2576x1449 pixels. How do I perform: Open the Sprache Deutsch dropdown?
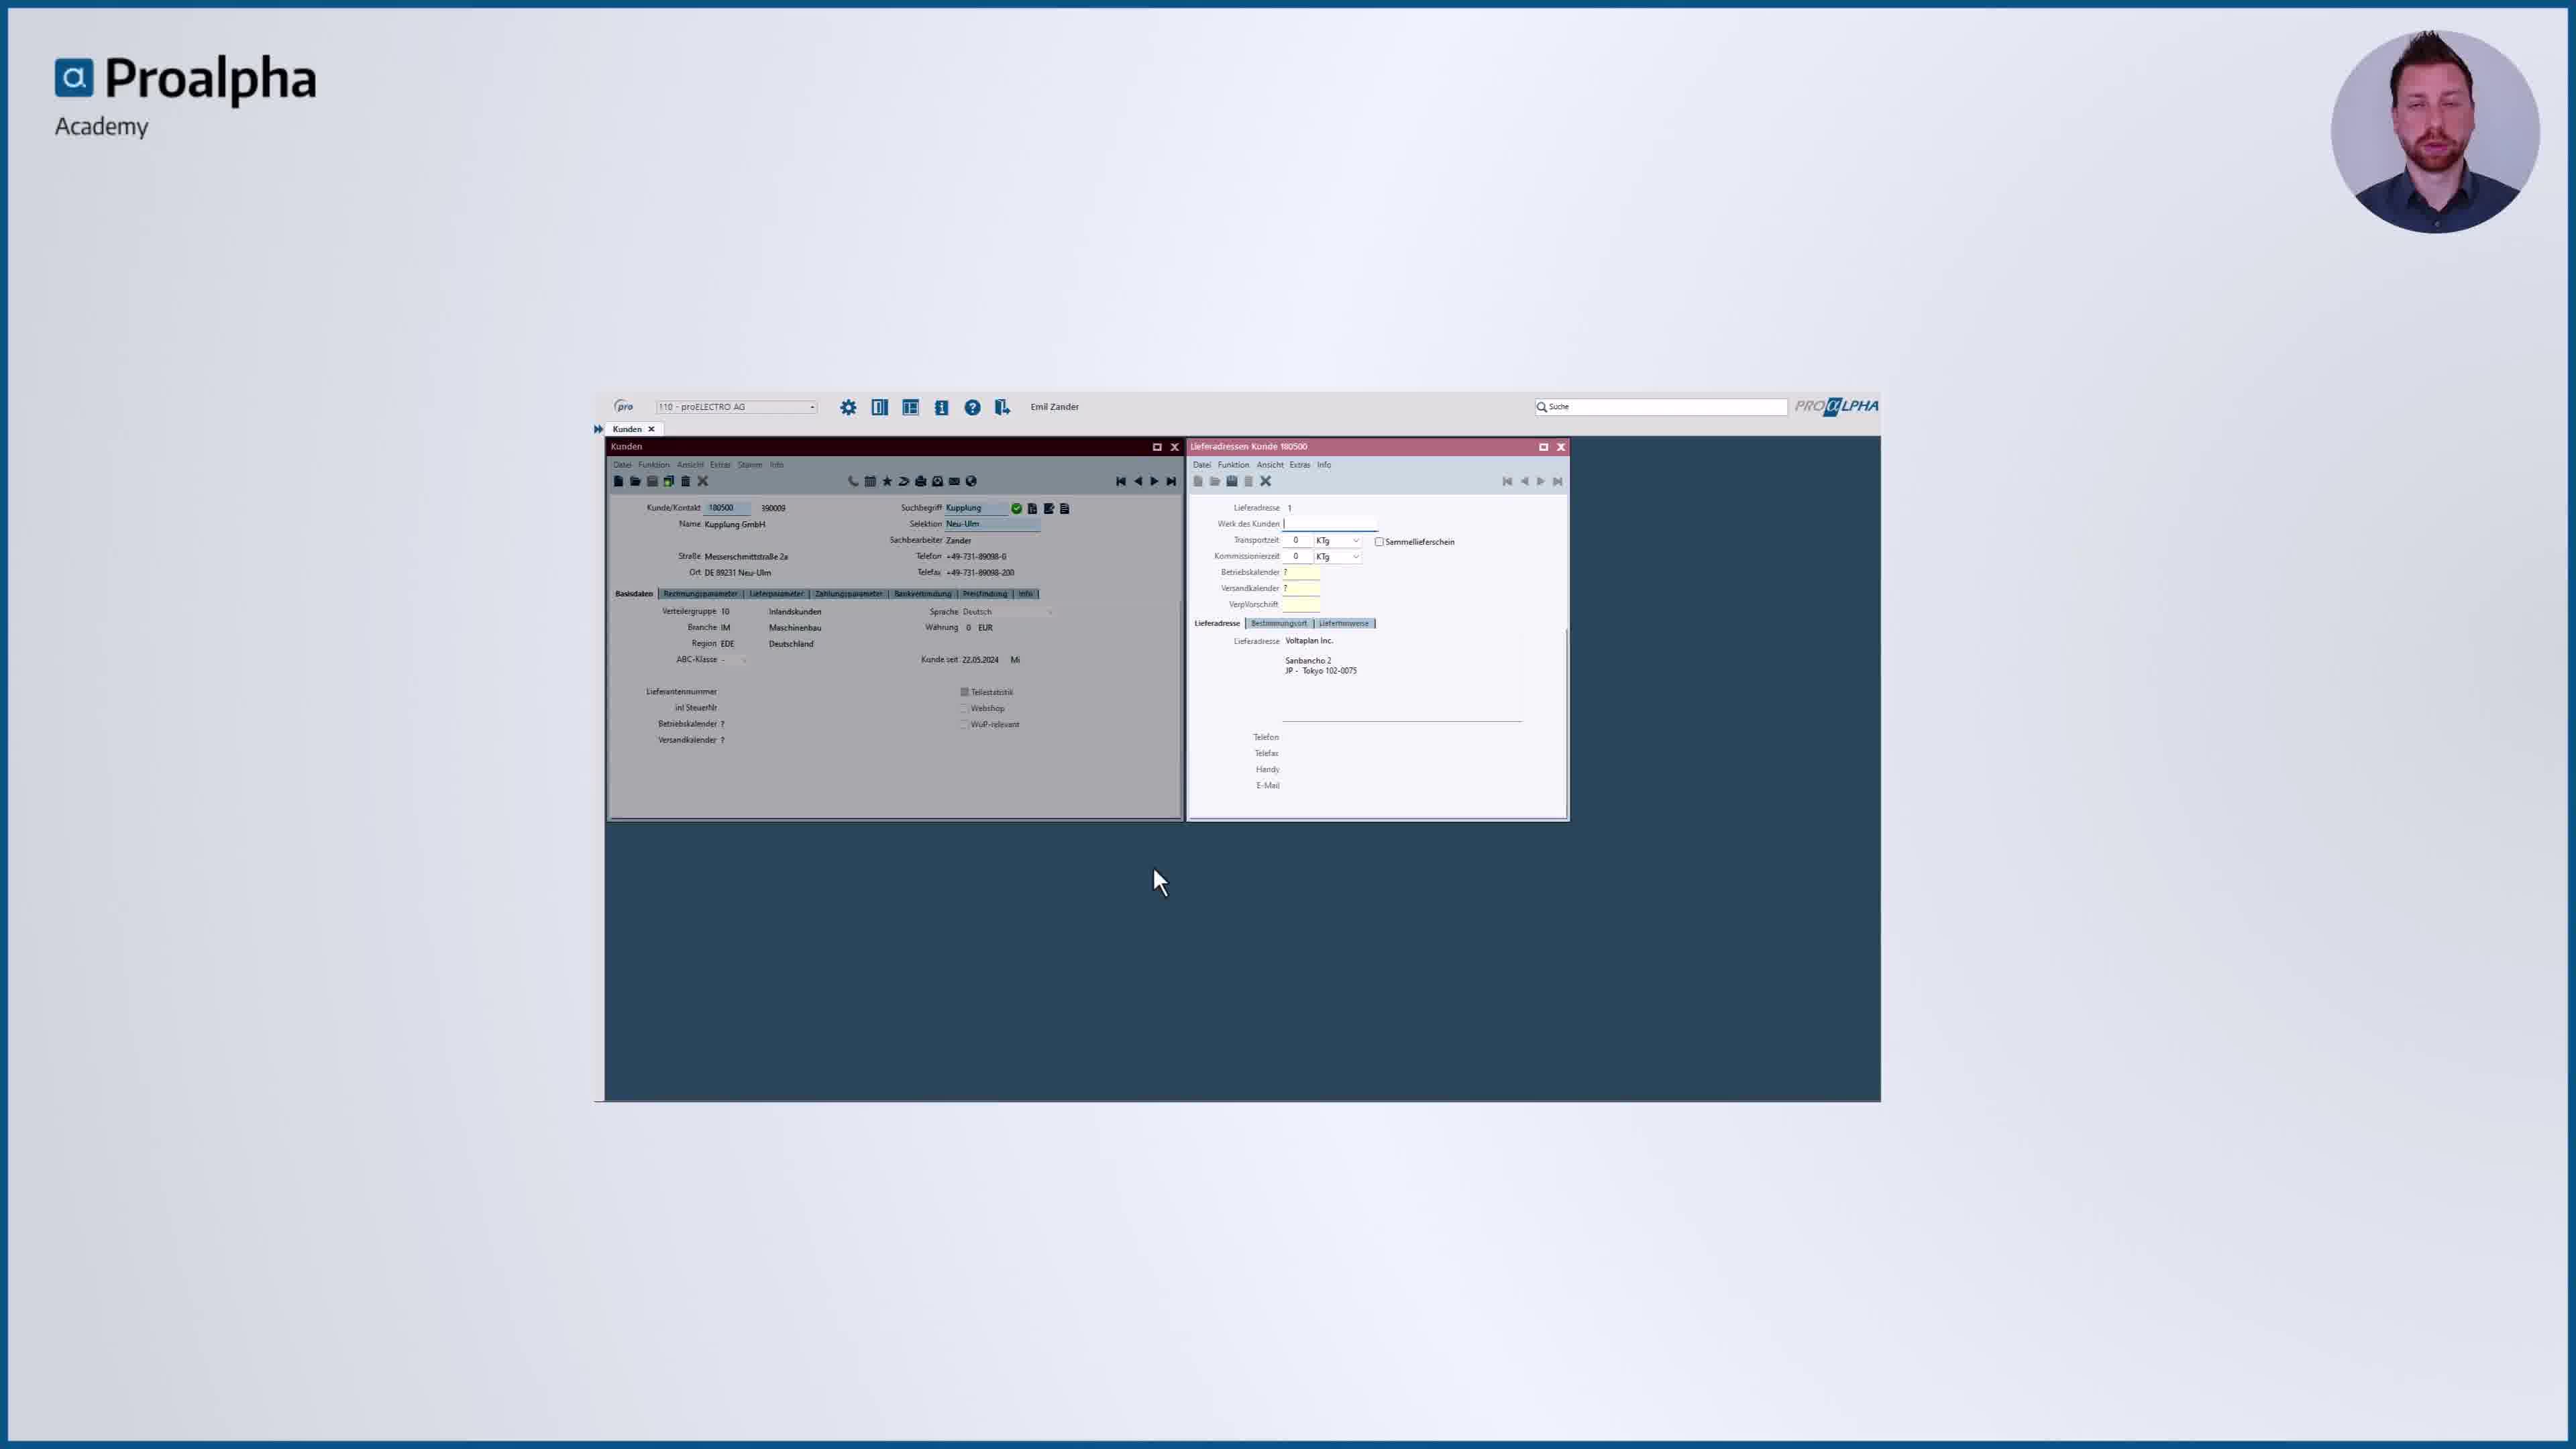(1007, 611)
